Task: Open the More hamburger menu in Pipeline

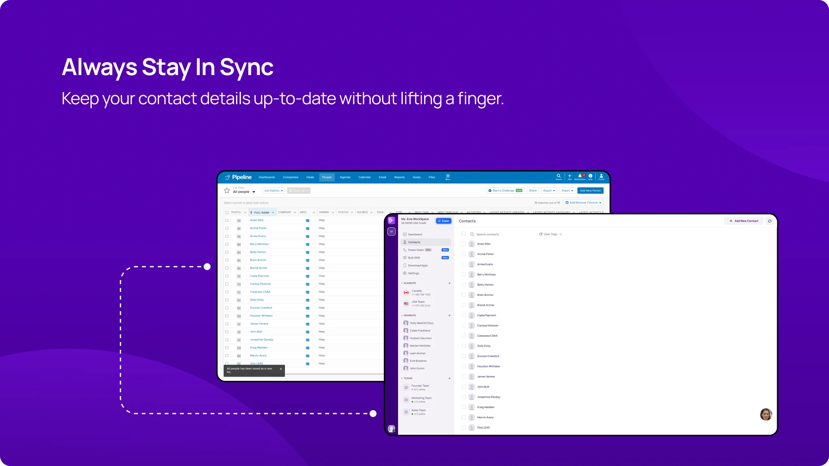Action: [x=448, y=177]
